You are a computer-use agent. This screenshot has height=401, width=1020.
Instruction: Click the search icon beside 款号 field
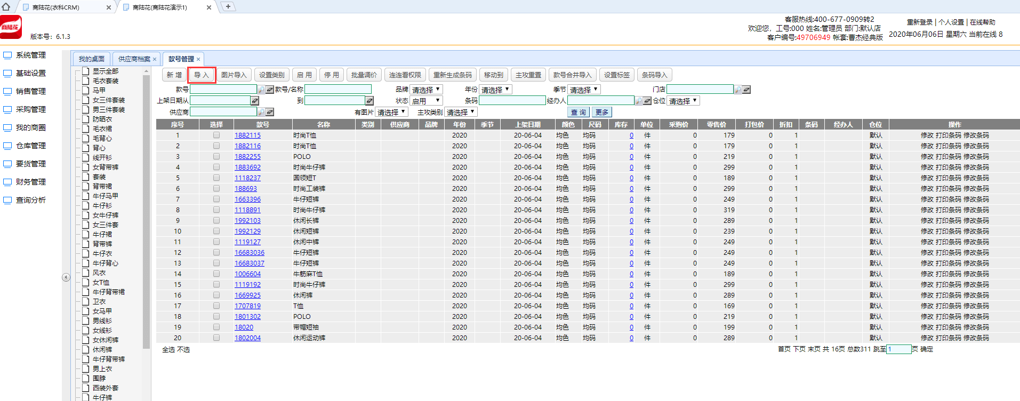[x=261, y=90]
